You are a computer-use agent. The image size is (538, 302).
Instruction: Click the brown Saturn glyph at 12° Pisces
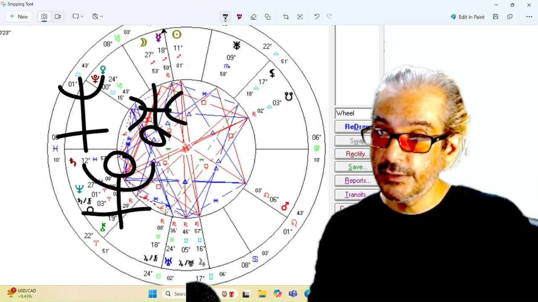(x=73, y=161)
